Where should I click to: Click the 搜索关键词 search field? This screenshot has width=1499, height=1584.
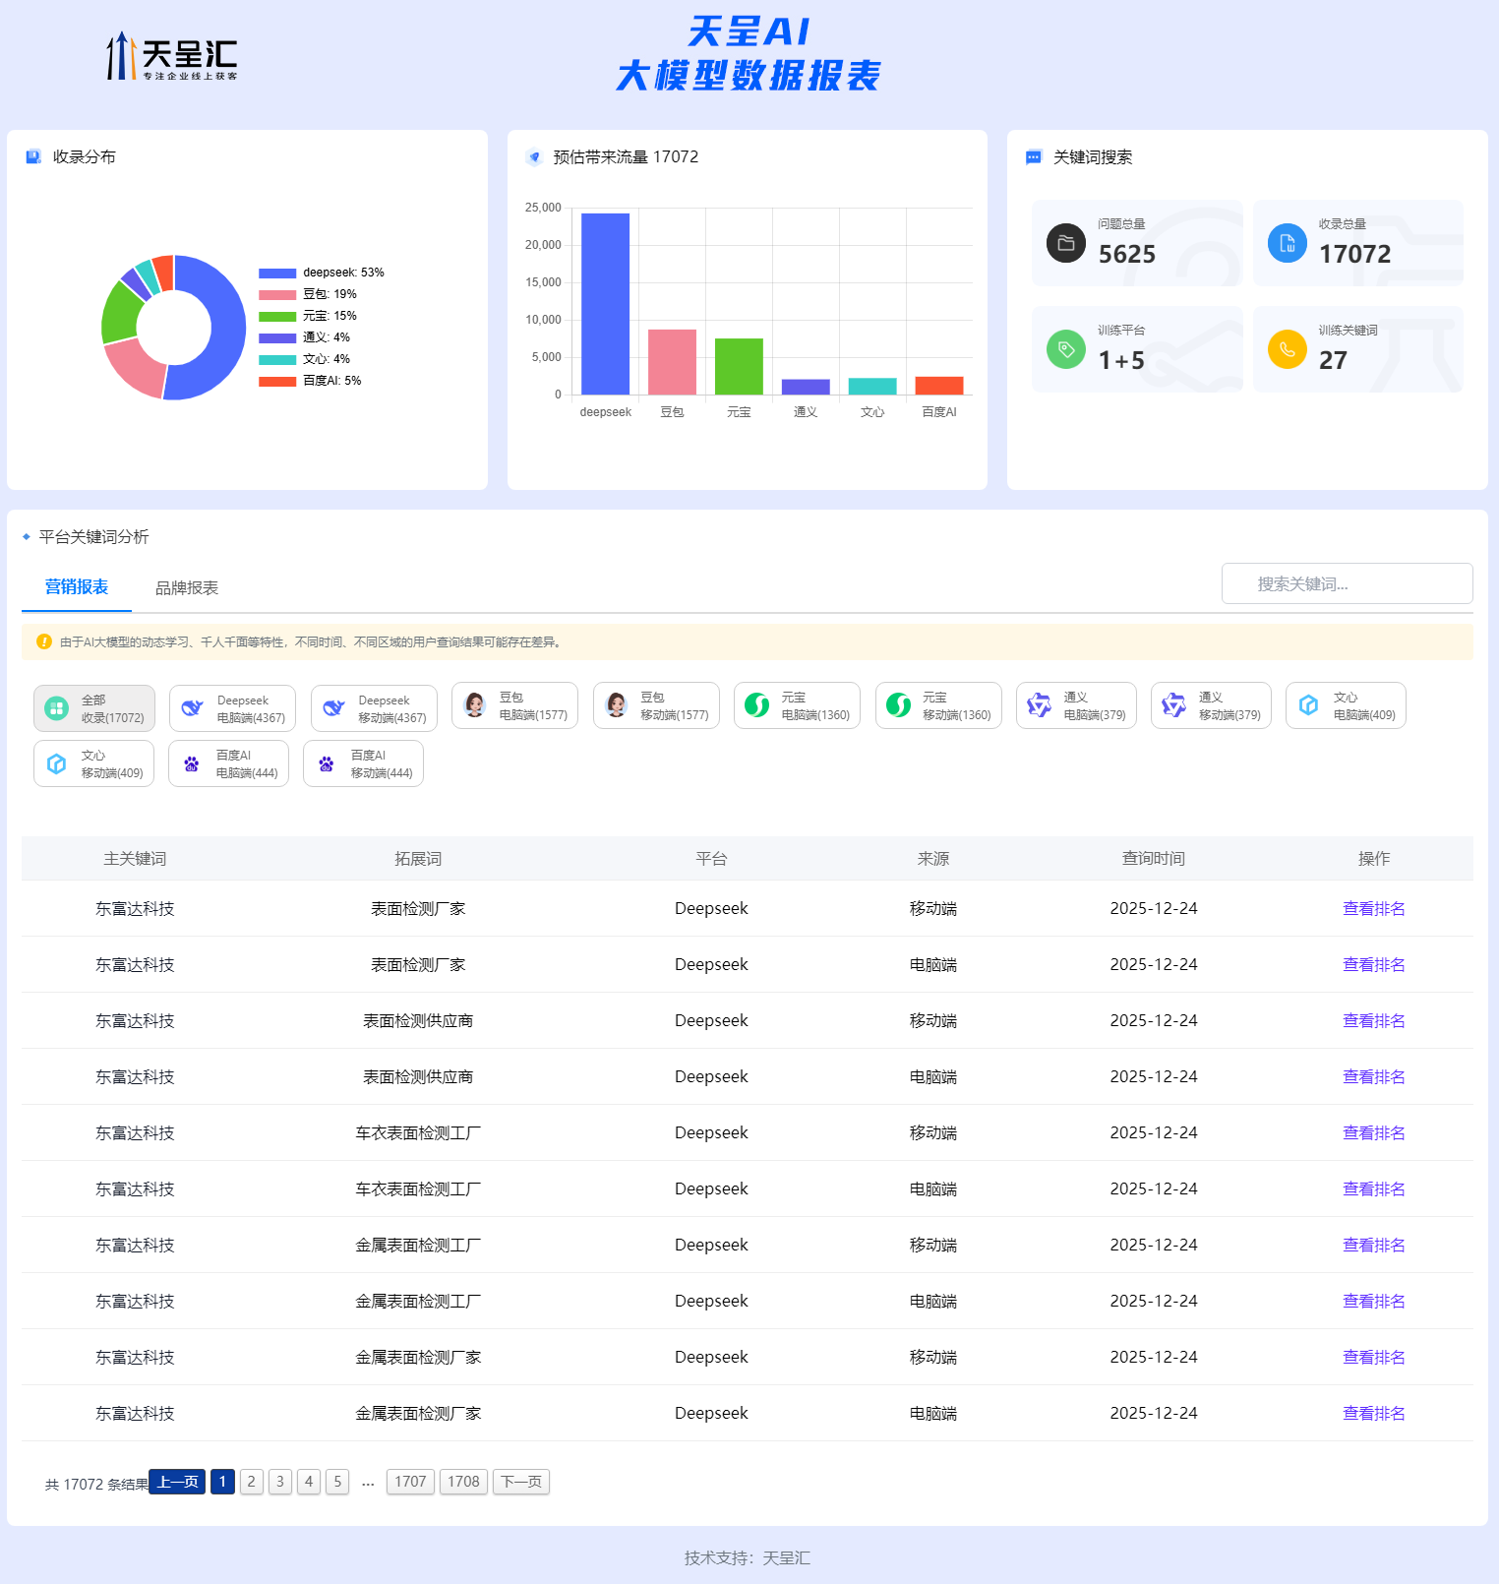click(x=1347, y=583)
